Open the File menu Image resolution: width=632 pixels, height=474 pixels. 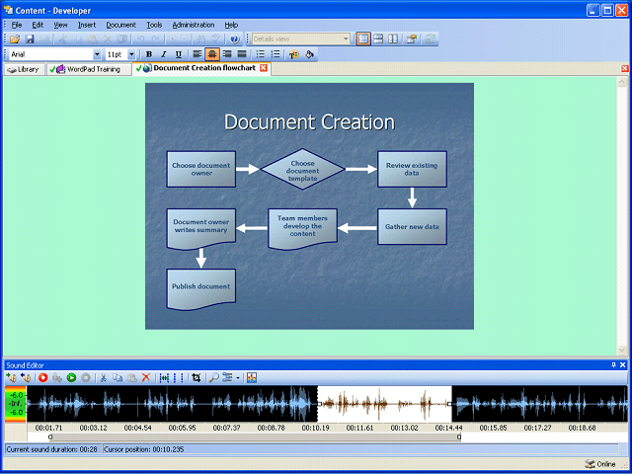pyautogui.click(x=17, y=25)
